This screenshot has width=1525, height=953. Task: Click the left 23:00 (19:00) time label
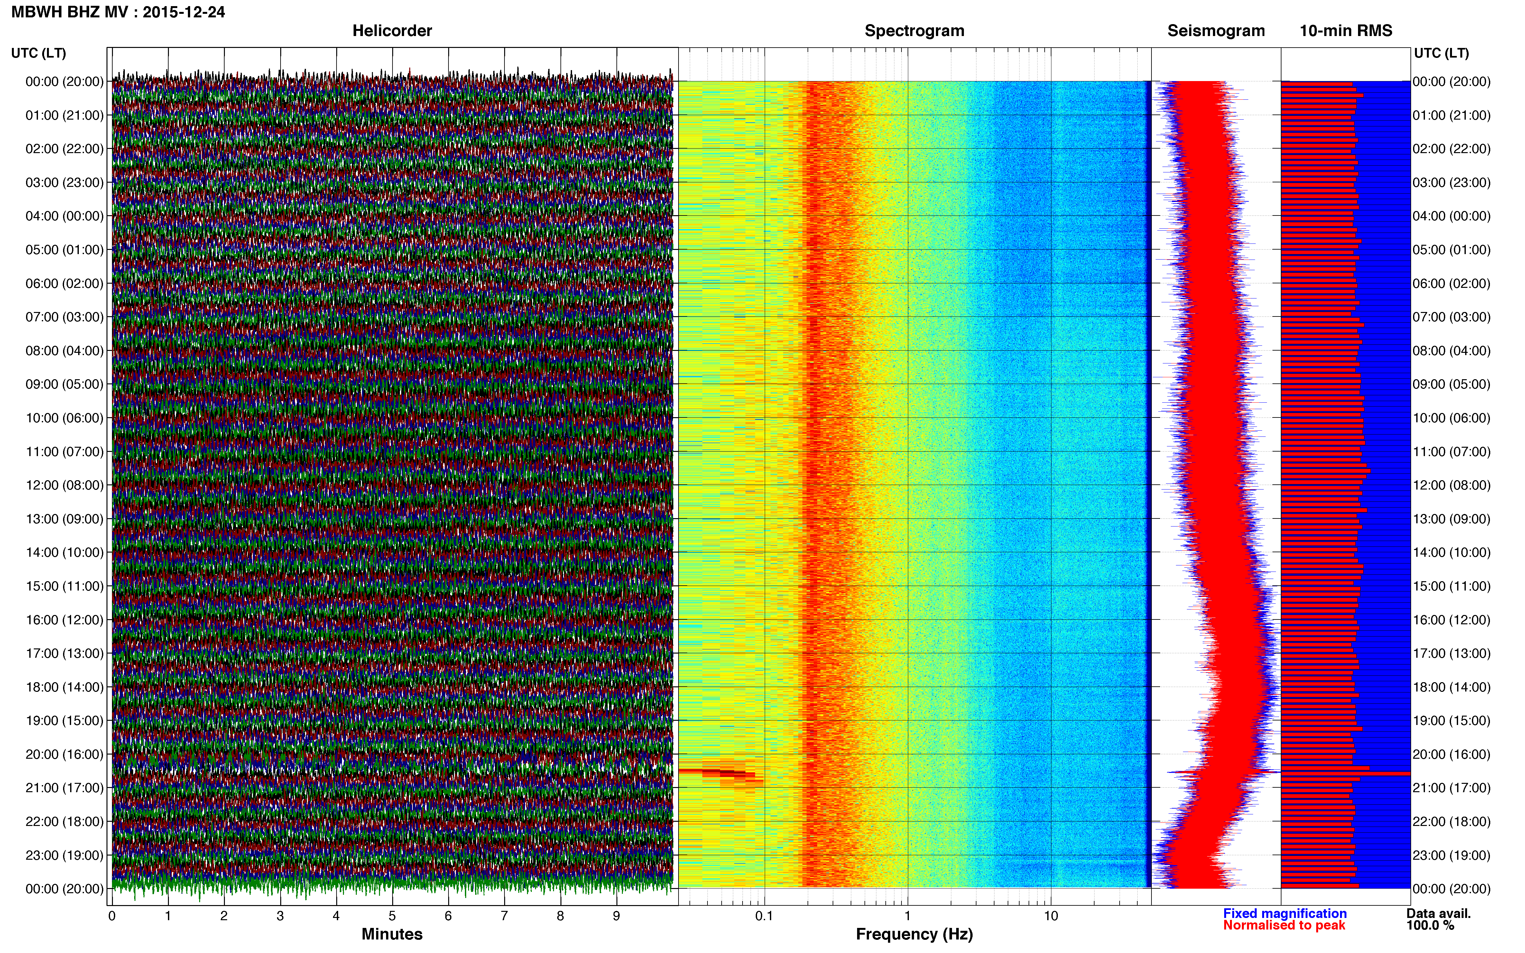pos(64,855)
